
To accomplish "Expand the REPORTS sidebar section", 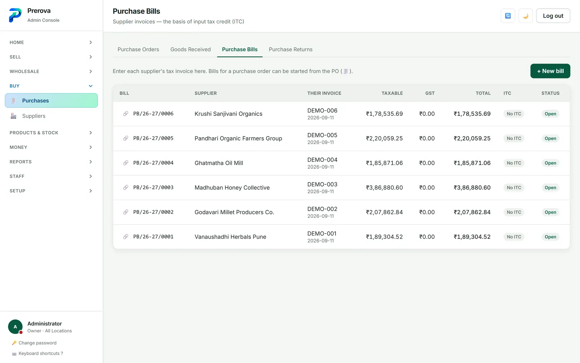I will click(51, 162).
